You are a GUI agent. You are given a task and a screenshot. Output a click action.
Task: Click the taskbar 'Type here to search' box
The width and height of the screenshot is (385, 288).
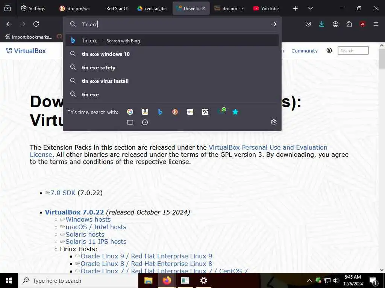pyautogui.click(x=78, y=280)
